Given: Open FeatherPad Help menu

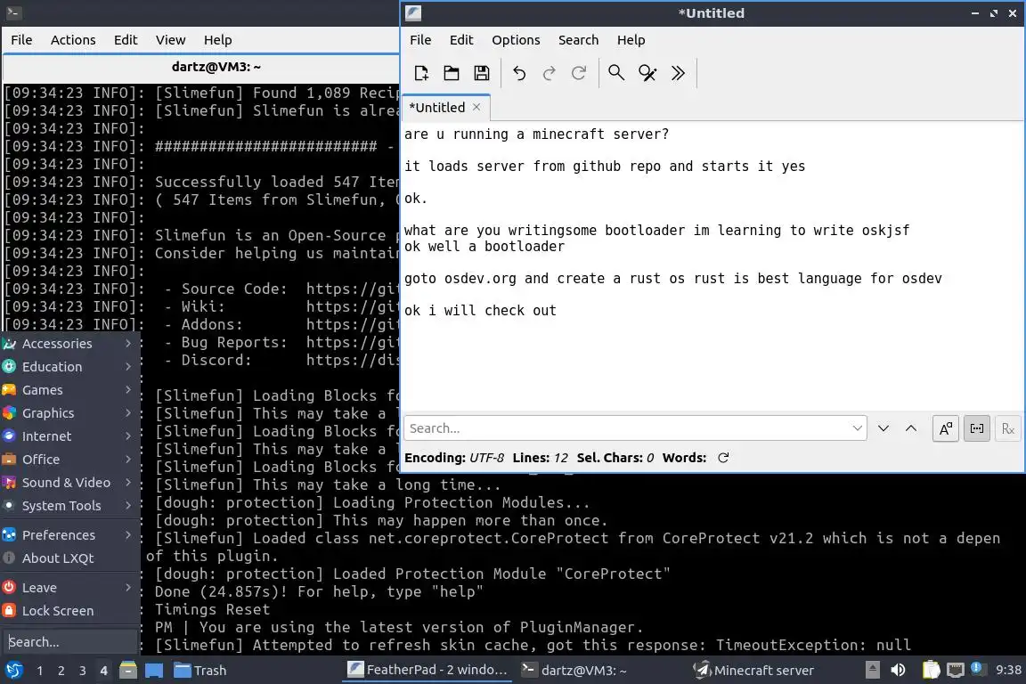Looking at the screenshot, I should pos(631,40).
